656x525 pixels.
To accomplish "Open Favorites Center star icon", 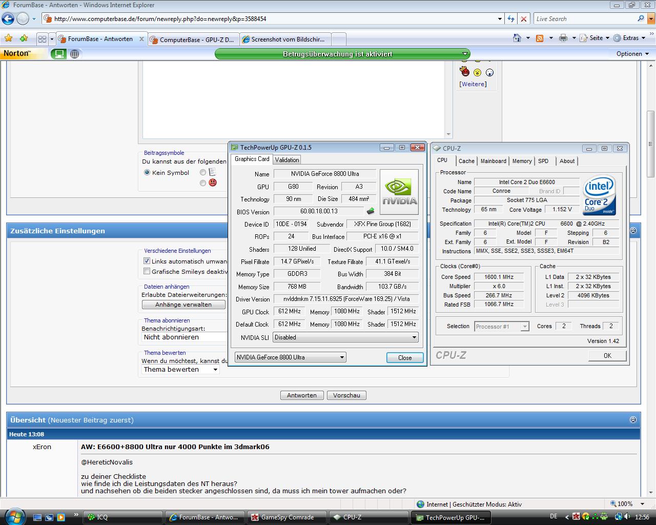I will pos(8,38).
